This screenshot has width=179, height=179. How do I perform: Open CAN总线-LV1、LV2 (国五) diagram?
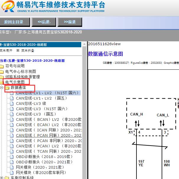pos(41,98)
